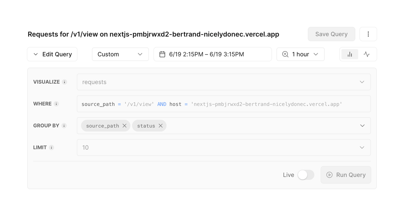The width and height of the screenshot is (404, 216).
Task: Open the VISUALIZE info tooltip
Action: coord(65,82)
